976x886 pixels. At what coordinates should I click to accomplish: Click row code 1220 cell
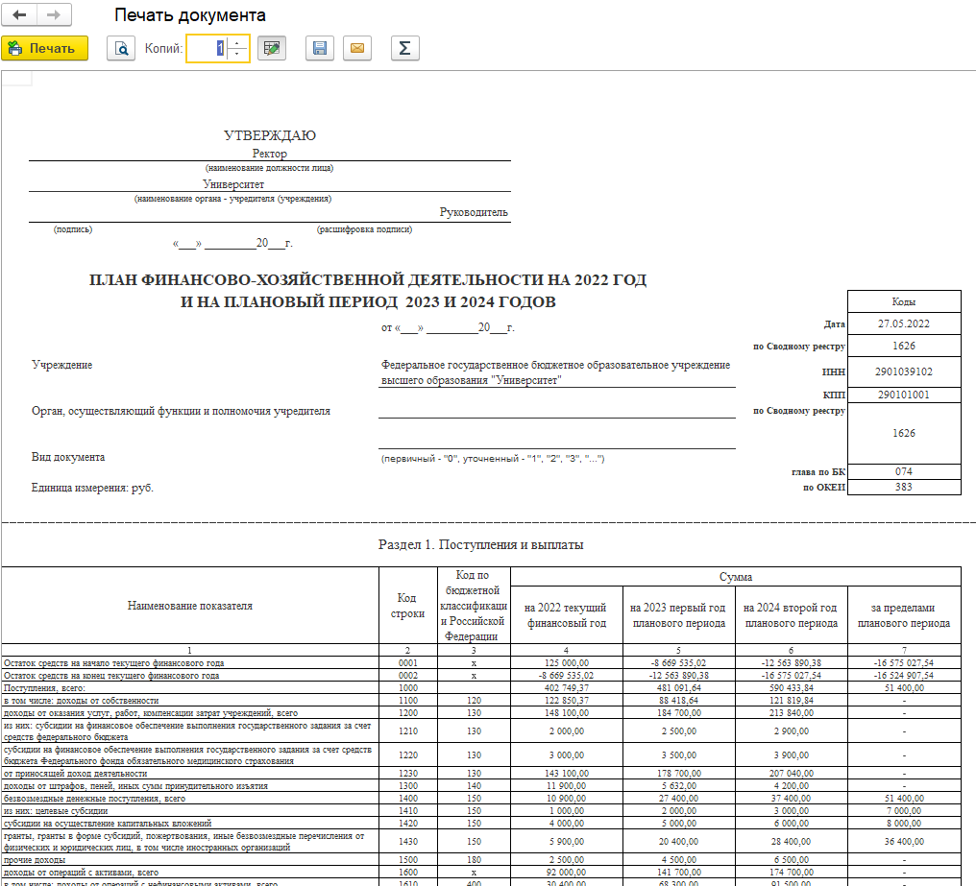407,754
